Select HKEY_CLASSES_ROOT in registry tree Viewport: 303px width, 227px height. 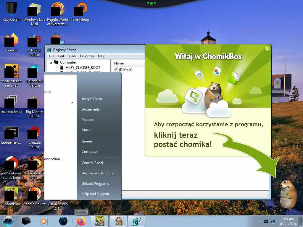coord(83,68)
